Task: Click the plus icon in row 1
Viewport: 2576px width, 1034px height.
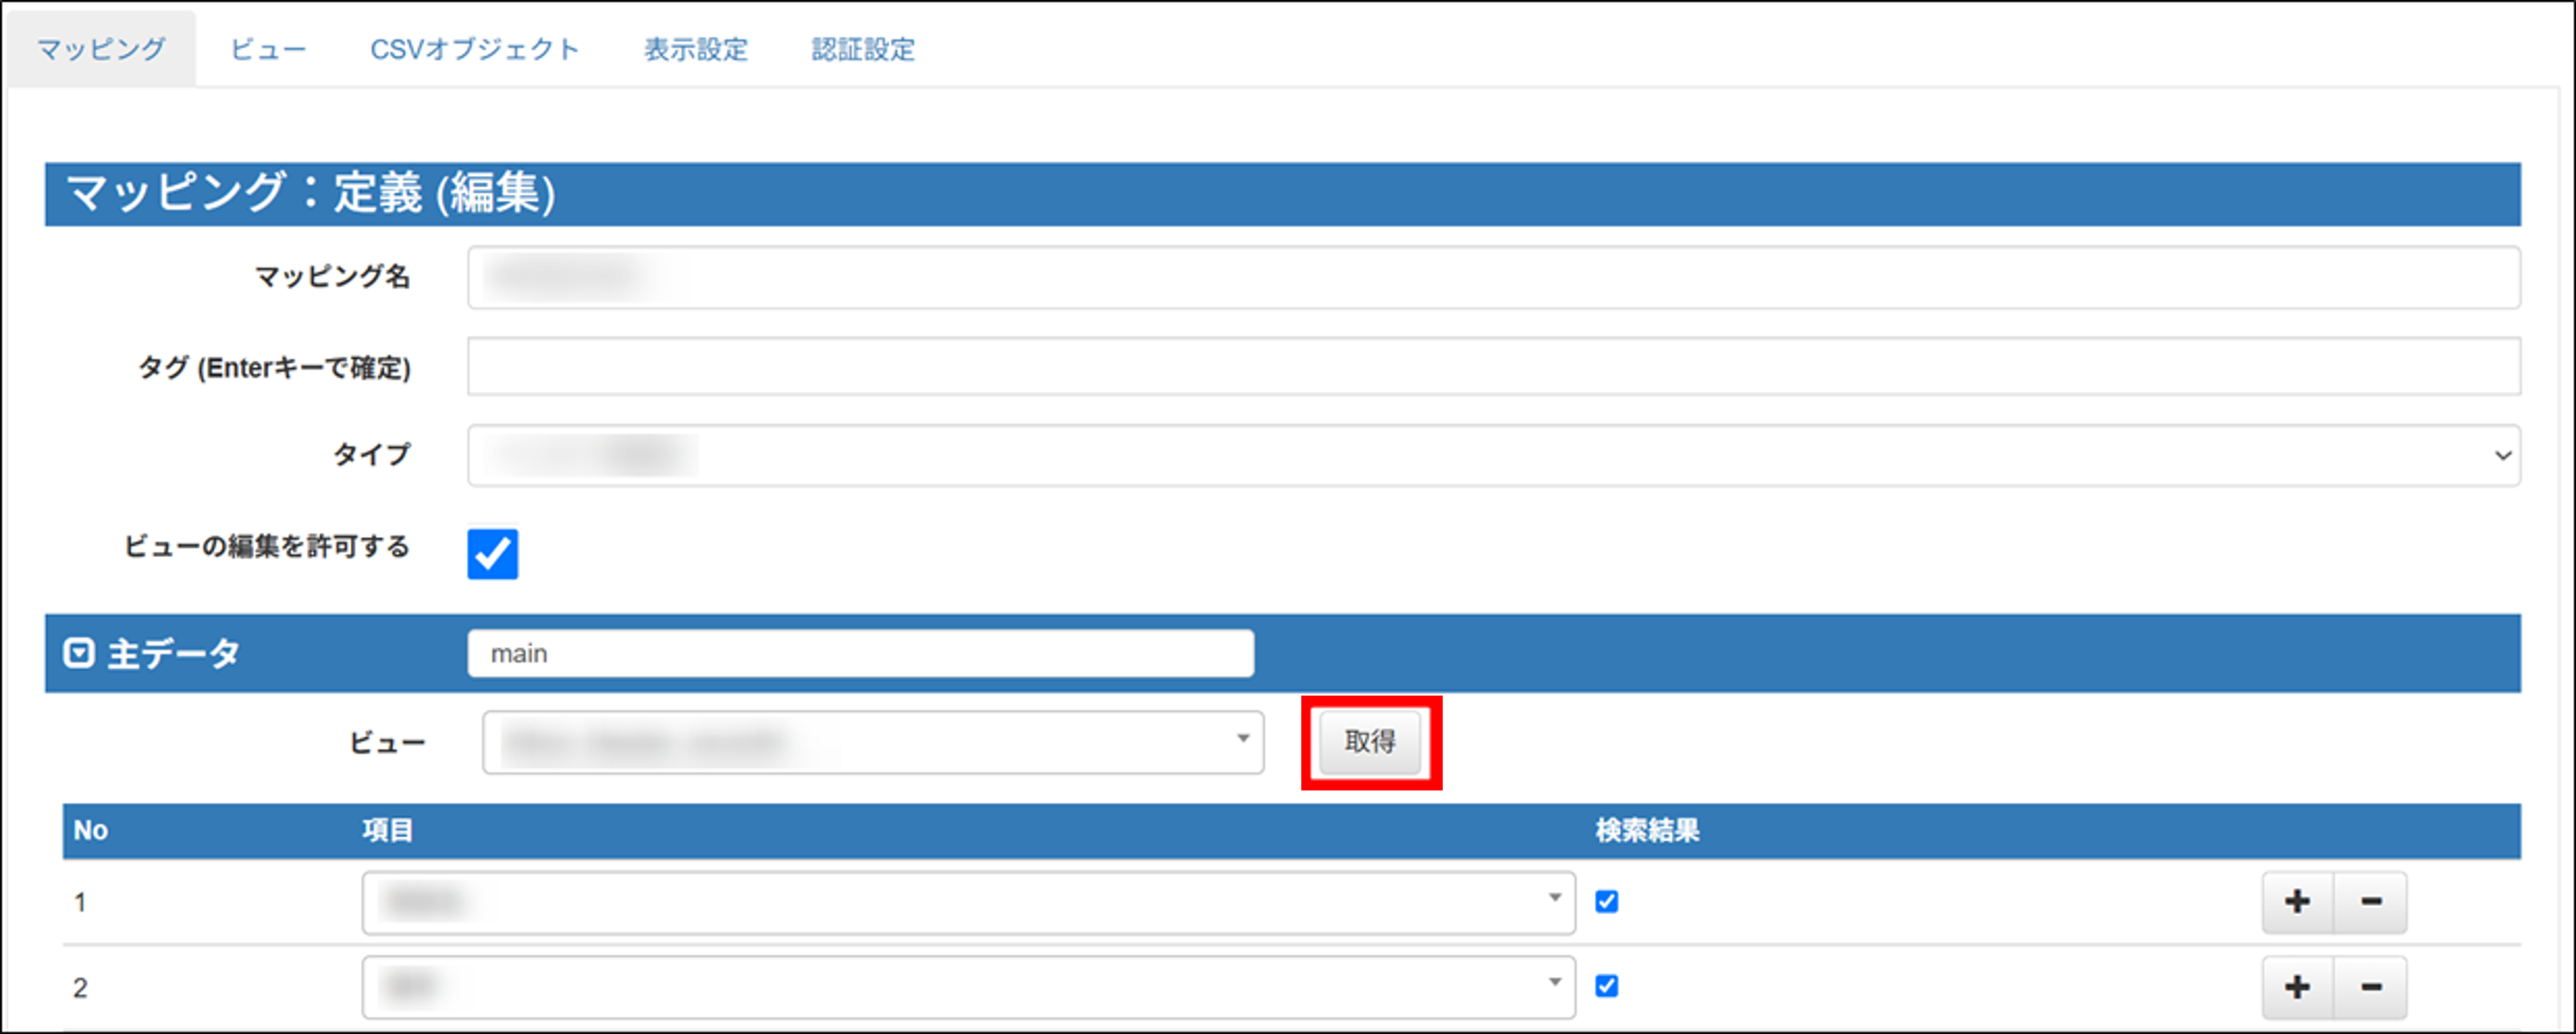Action: point(2297,902)
